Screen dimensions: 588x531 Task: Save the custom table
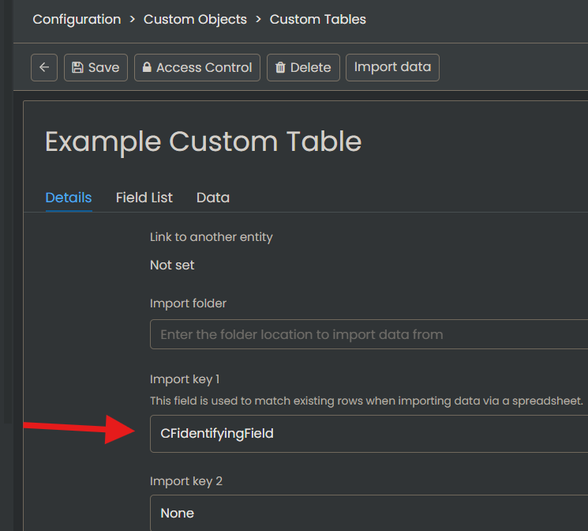[96, 68]
